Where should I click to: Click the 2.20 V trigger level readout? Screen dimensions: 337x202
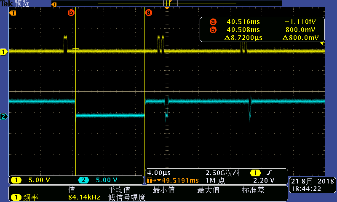[x=264, y=181]
